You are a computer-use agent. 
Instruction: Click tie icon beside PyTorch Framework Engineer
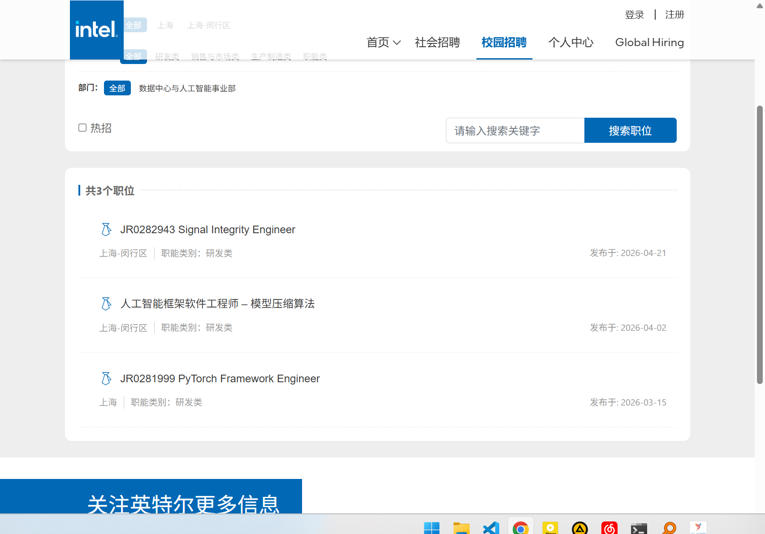106,379
